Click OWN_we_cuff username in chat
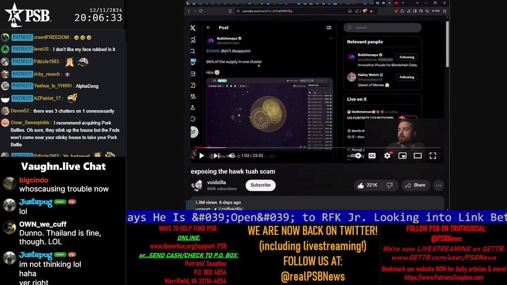Image resolution: width=507 pixels, height=285 pixels. click(43, 224)
